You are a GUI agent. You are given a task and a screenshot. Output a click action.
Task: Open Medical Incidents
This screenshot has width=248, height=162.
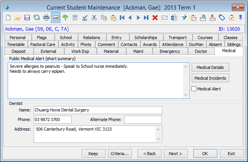pos(210,78)
